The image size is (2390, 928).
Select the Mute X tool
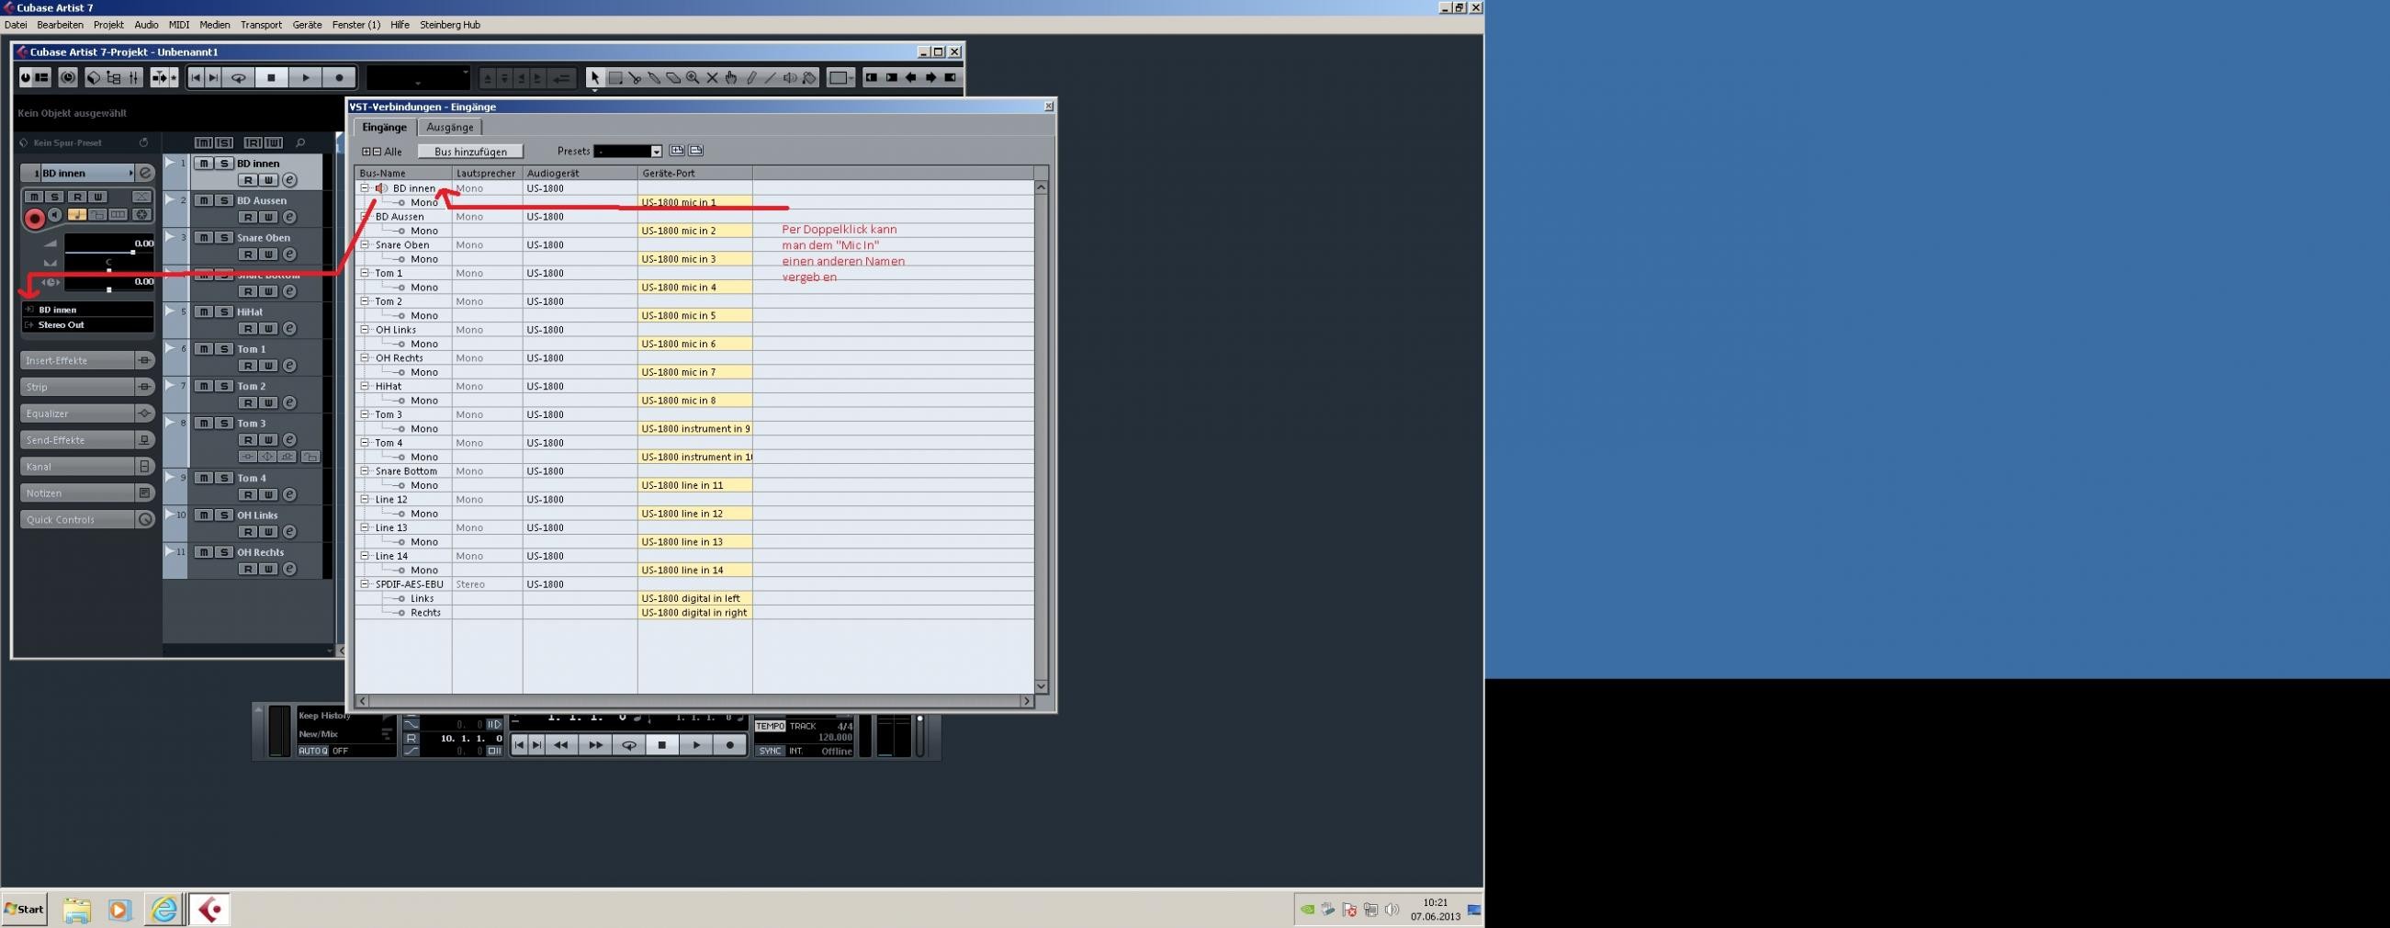712,78
